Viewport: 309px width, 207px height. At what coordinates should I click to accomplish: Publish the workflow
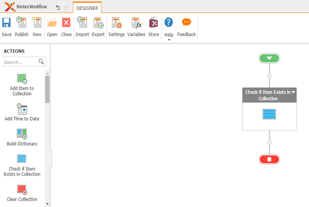pyautogui.click(x=21, y=27)
